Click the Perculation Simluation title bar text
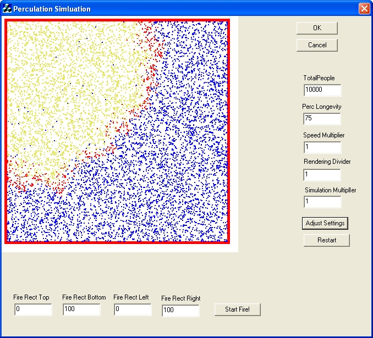This screenshot has width=373, height=338. point(52,9)
